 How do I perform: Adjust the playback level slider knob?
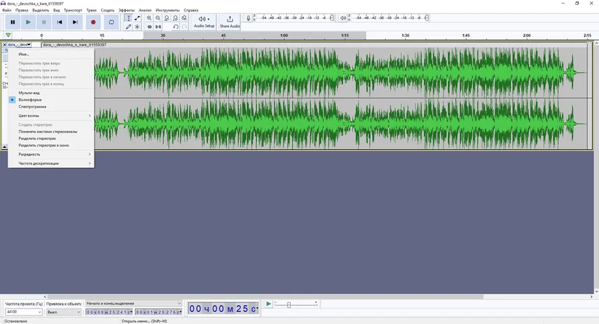click(427, 17)
